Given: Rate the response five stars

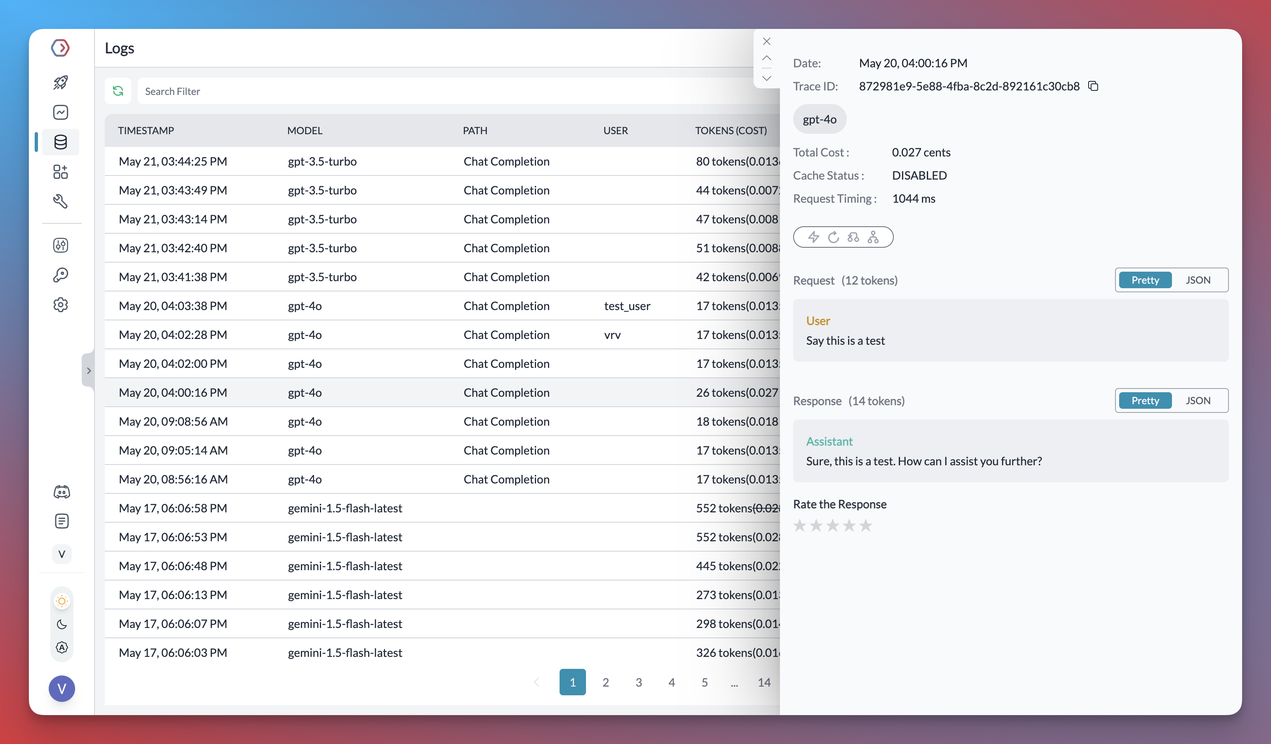Looking at the screenshot, I should coord(865,526).
